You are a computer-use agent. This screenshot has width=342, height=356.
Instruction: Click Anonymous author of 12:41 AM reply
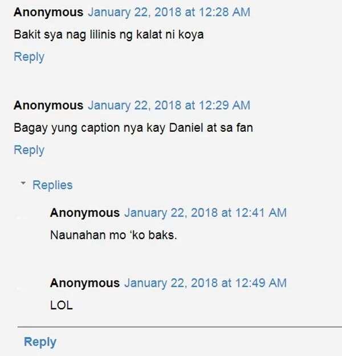[85, 213]
